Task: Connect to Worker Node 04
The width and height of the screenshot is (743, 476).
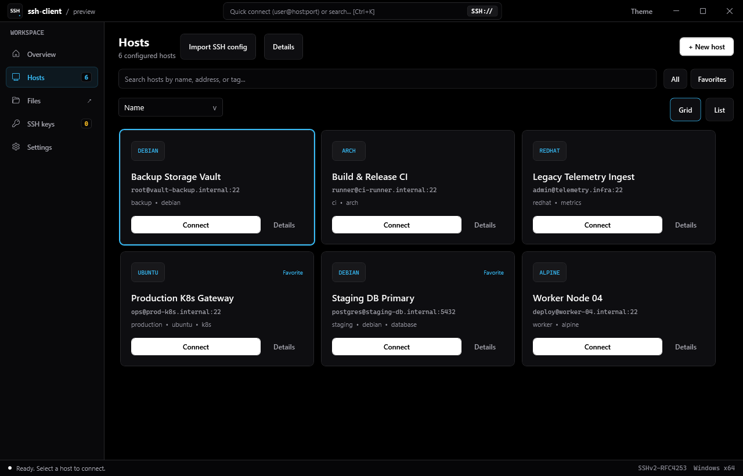Action: pyautogui.click(x=597, y=347)
